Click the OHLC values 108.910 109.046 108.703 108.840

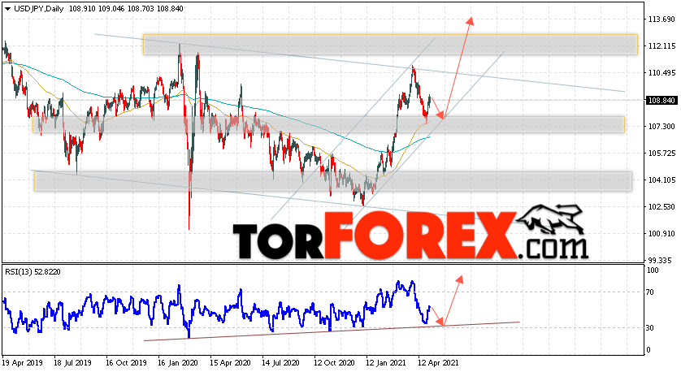[126, 9]
